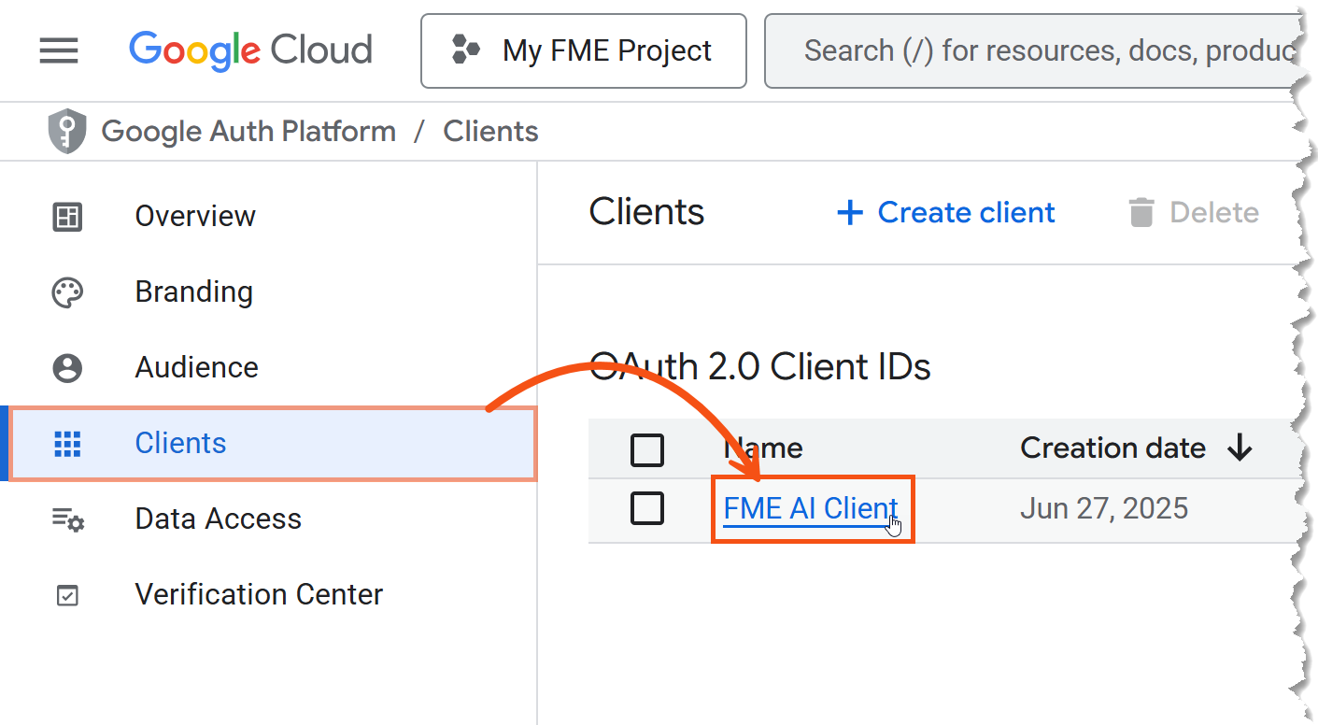Click the Branding palette icon
1318x725 pixels.
[67, 292]
